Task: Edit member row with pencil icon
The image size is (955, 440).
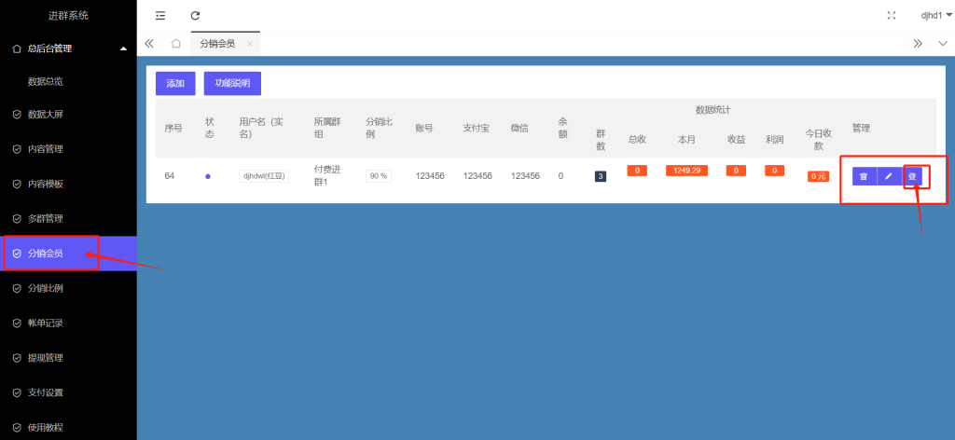Action: 889,176
